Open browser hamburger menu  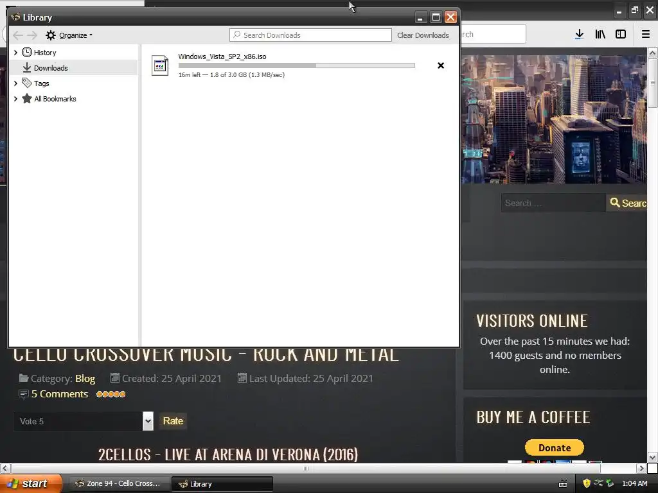point(646,35)
